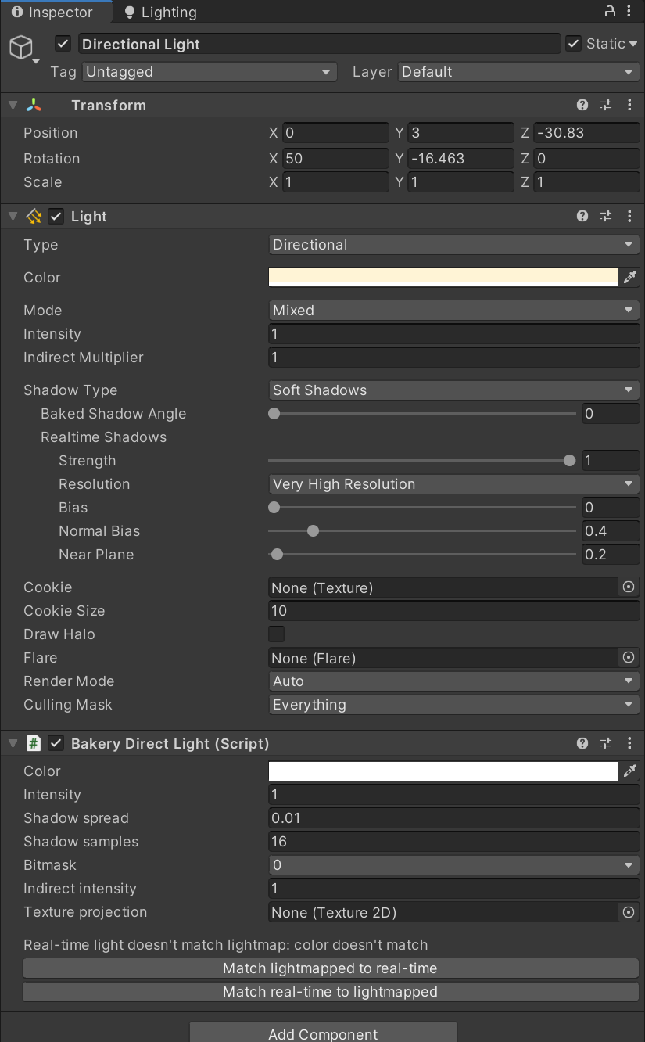Click the Bakery Direct Light script icon
Image resolution: width=645 pixels, height=1042 pixels.
(x=33, y=743)
